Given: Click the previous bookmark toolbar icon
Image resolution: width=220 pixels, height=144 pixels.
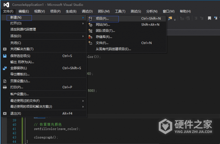Looking at the screenshot, I should (x=216, y=18).
